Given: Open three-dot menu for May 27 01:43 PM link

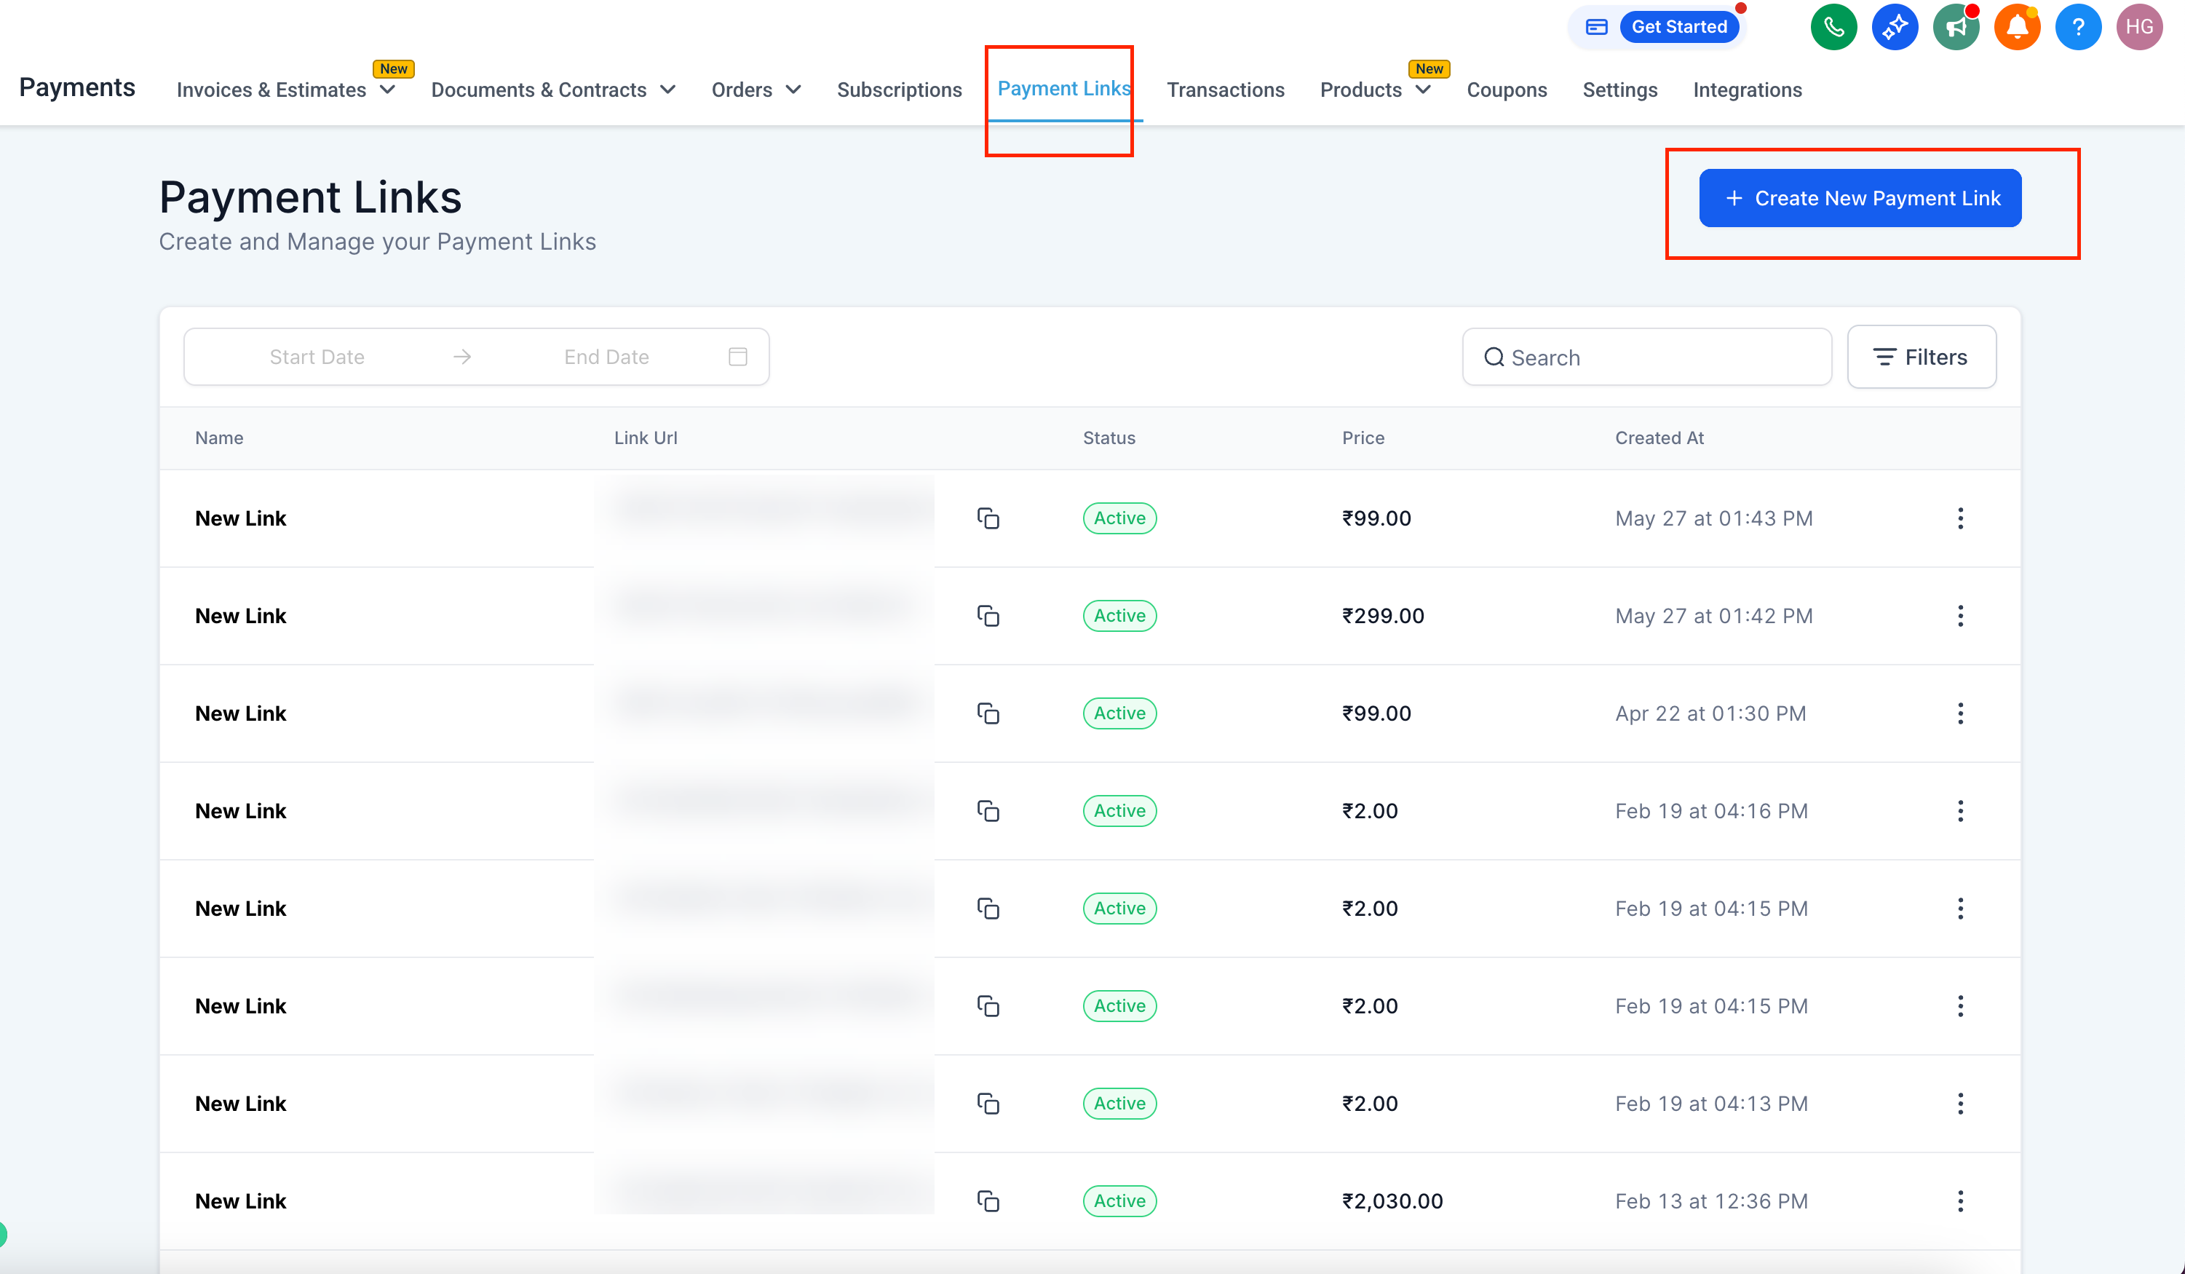Looking at the screenshot, I should pyautogui.click(x=1959, y=518).
